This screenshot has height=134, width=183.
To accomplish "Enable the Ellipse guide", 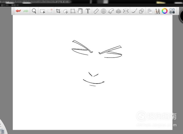I will click(x=103, y=11).
